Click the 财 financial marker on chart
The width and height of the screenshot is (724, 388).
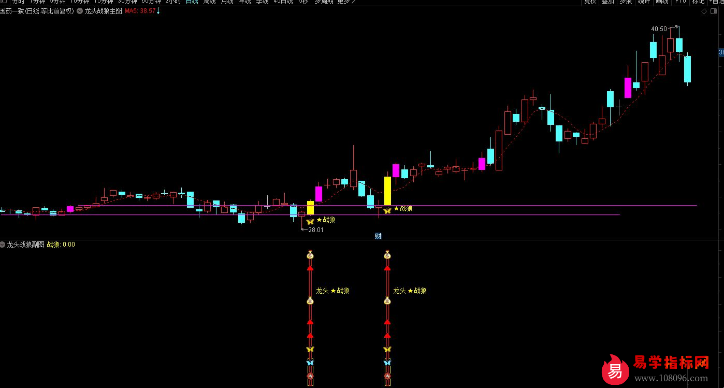(378, 236)
